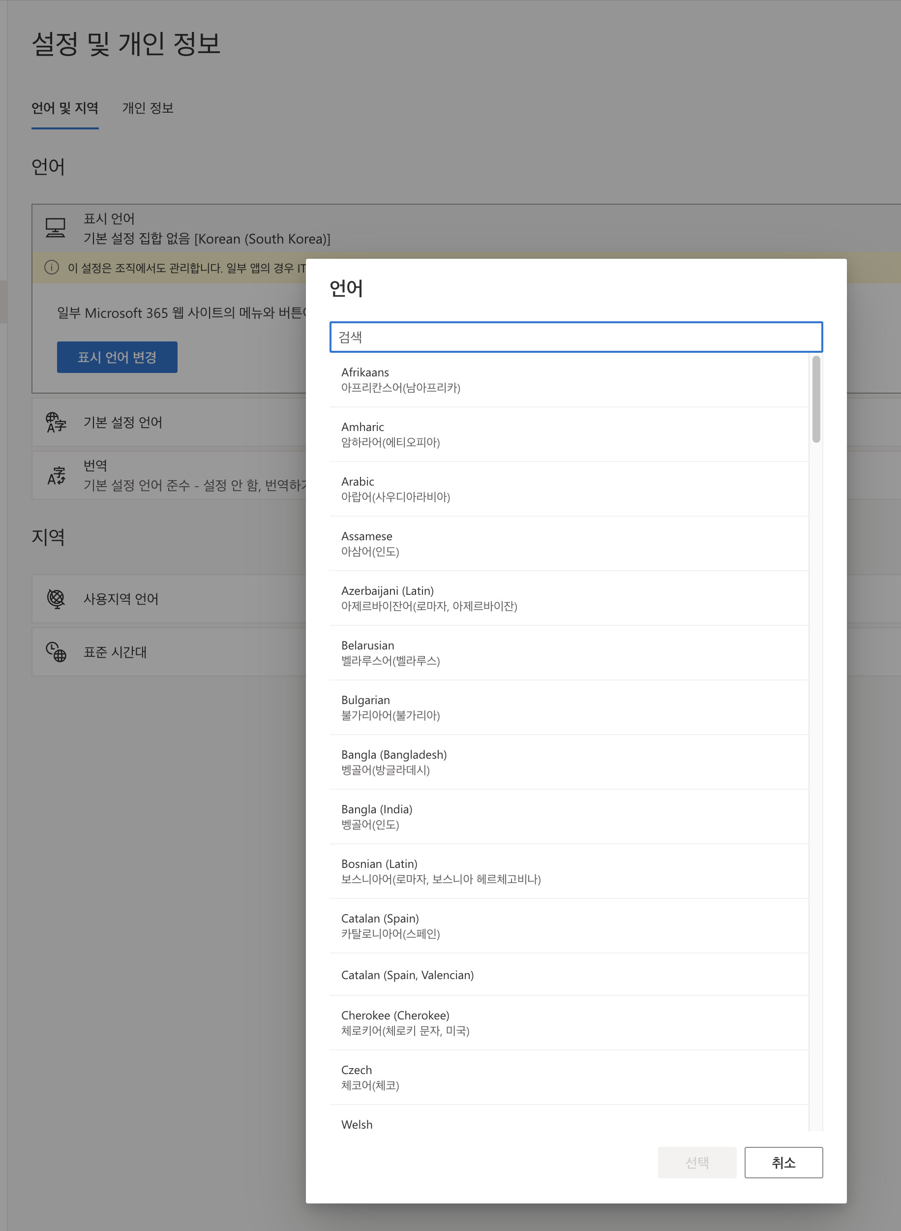Expand the 사용지역 언어 row
Viewport: 901px width, 1231px height.
pyautogui.click(x=169, y=599)
